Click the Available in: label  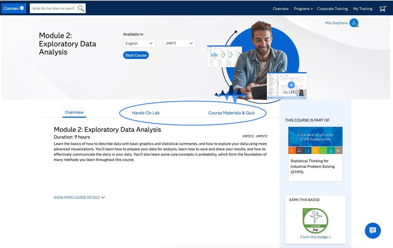pyautogui.click(x=133, y=34)
